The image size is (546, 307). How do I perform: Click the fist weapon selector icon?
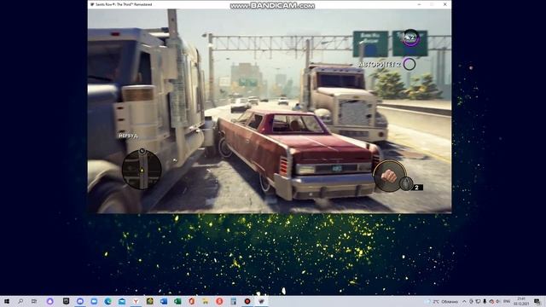[x=389, y=177]
